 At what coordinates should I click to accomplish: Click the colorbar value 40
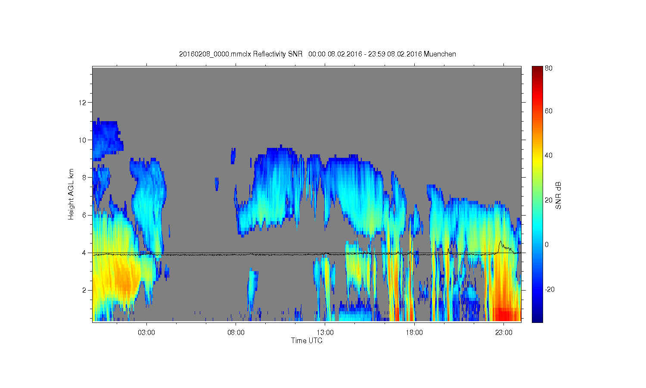[549, 156]
